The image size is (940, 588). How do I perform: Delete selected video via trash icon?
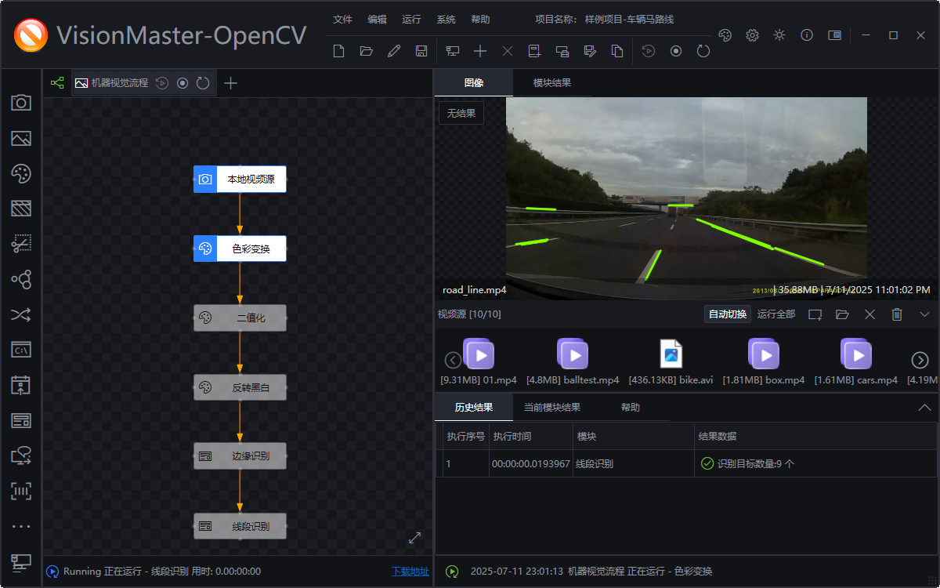coord(897,314)
